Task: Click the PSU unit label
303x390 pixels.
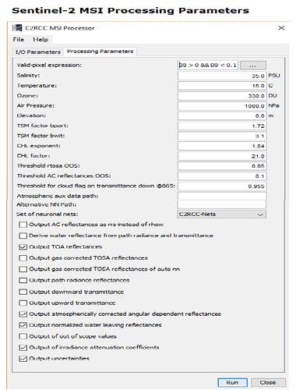Action: [274, 76]
